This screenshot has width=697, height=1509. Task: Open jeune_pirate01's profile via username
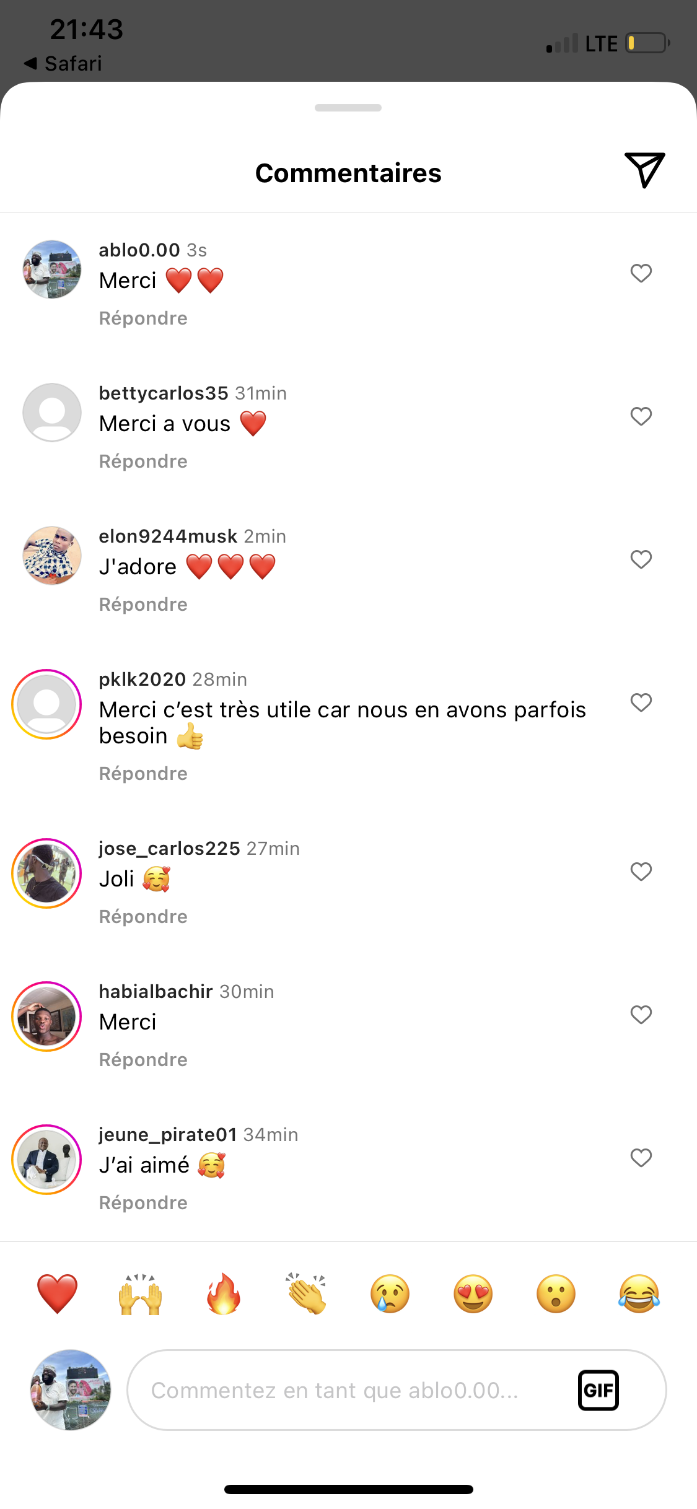(168, 1134)
